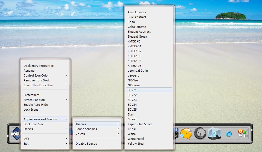
Task: Open Dock Entry Properties
Action: tap(39, 66)
